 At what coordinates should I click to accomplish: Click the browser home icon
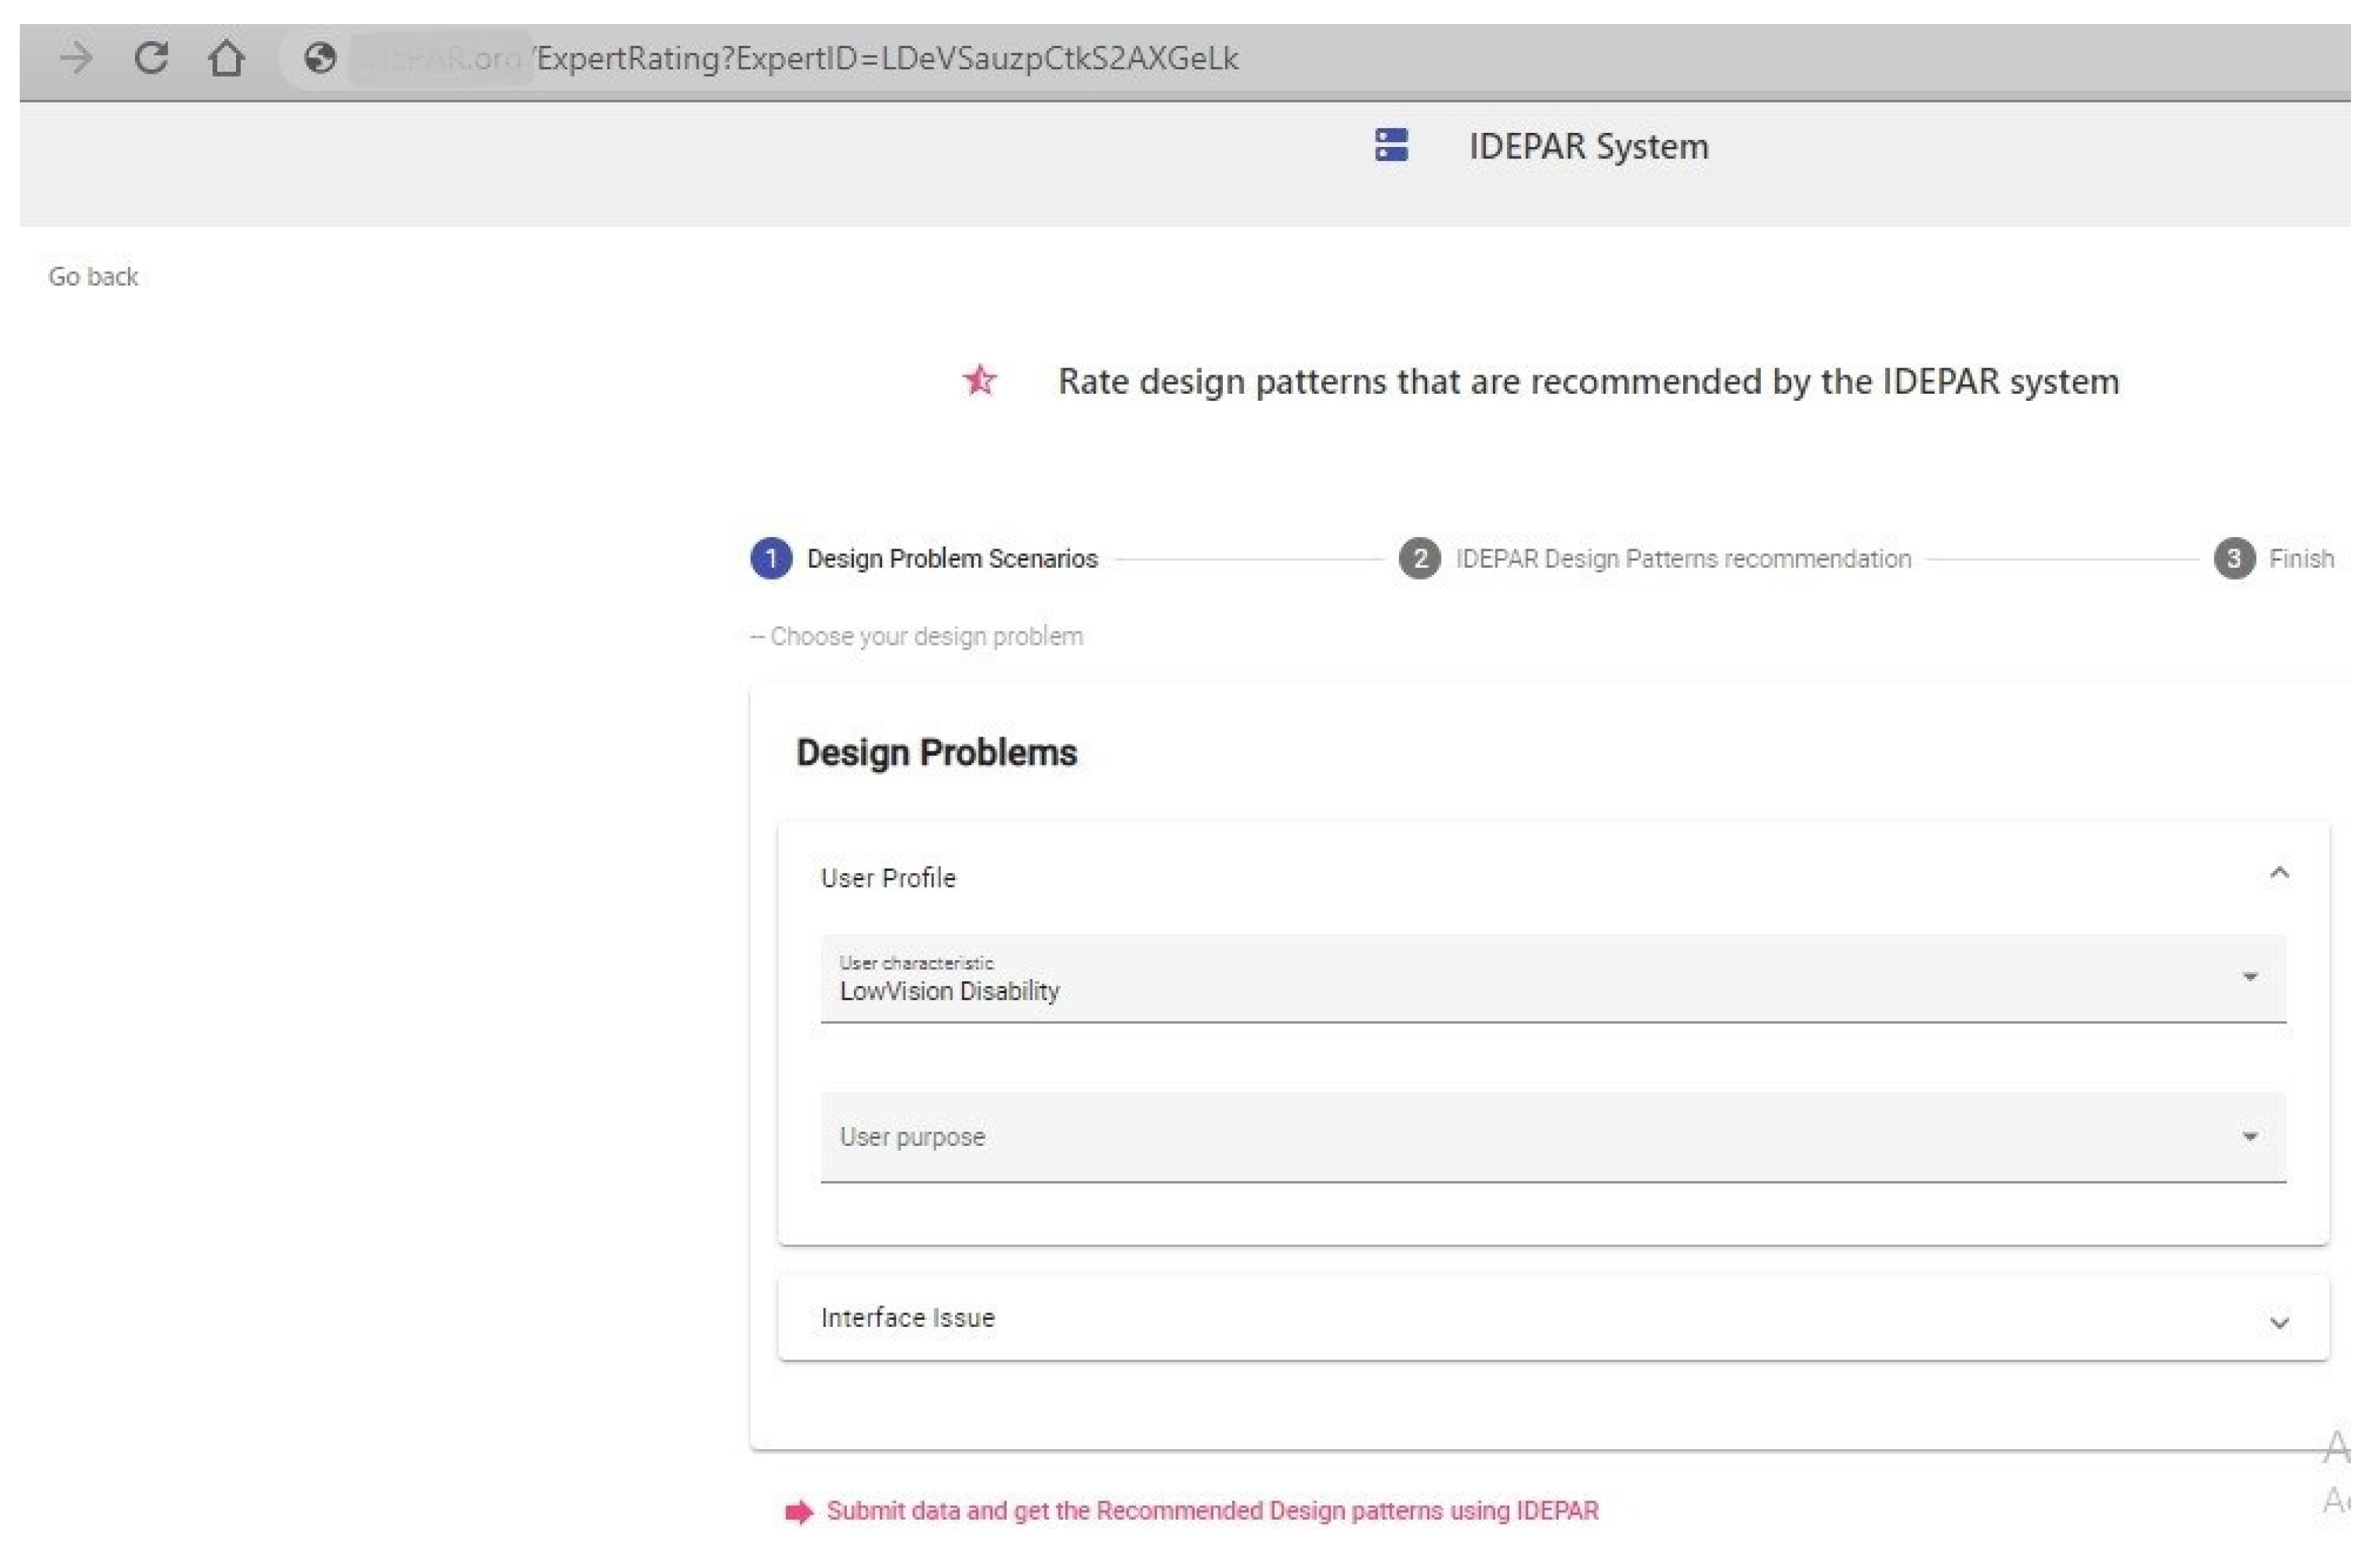pyautogui.click(x=226, y=58)
